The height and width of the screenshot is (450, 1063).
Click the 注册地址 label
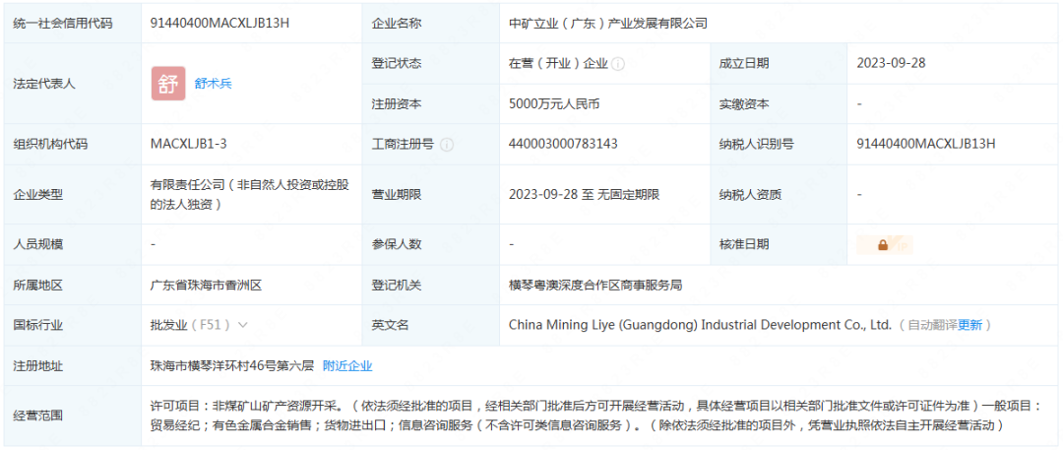click(x=38, y=366)
